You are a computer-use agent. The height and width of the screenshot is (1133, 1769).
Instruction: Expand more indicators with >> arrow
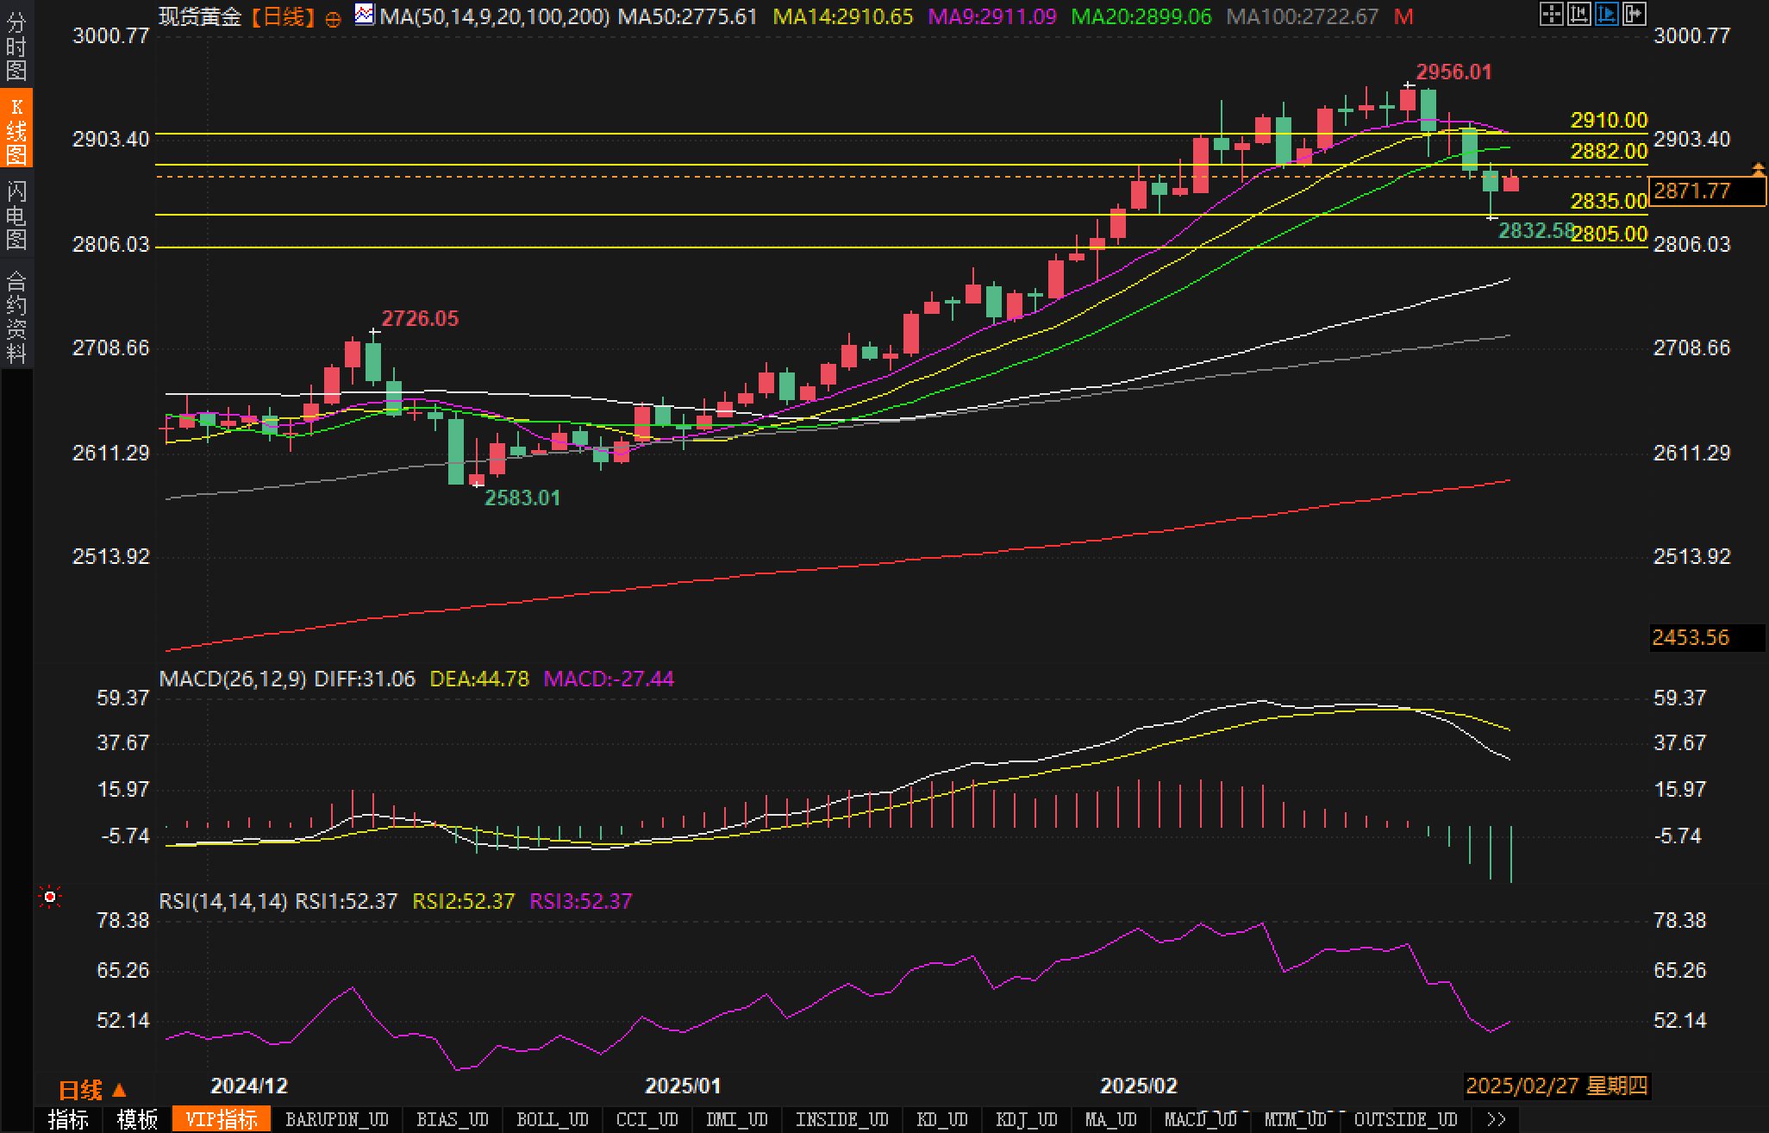pyautogui.click(x=1497, y=1119)
